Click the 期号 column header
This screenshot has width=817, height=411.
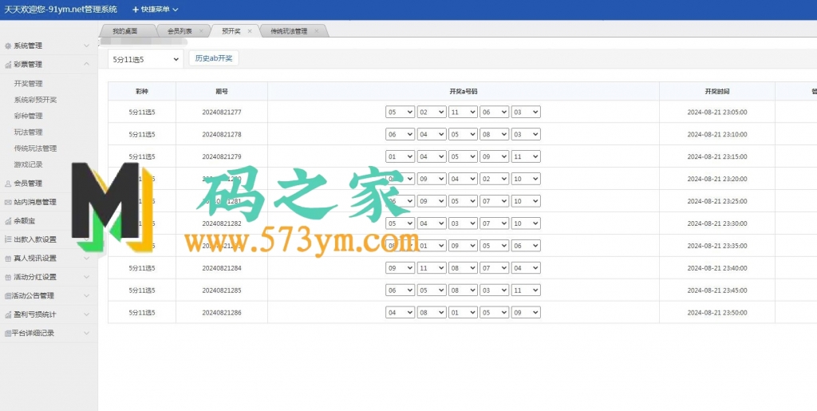(222, 91)
